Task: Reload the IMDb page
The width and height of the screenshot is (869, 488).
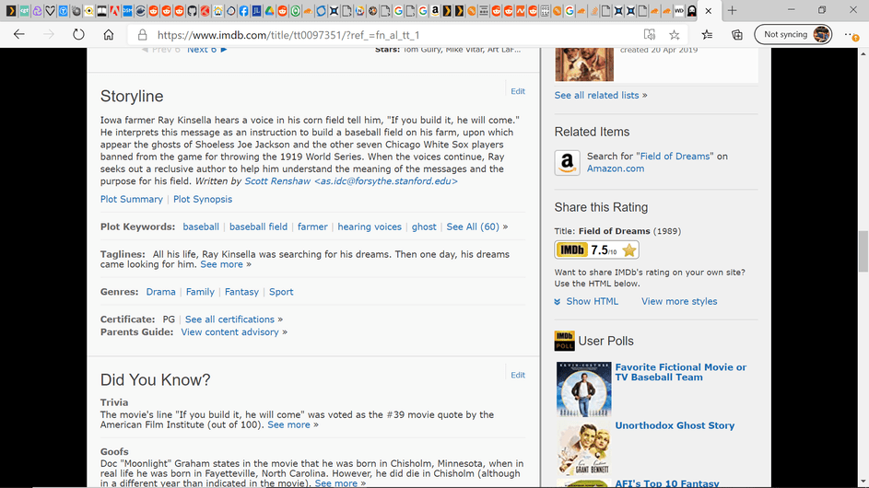Action: 78,34
